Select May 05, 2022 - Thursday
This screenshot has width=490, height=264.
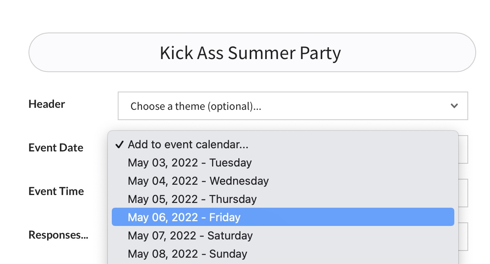coord(192,199)
